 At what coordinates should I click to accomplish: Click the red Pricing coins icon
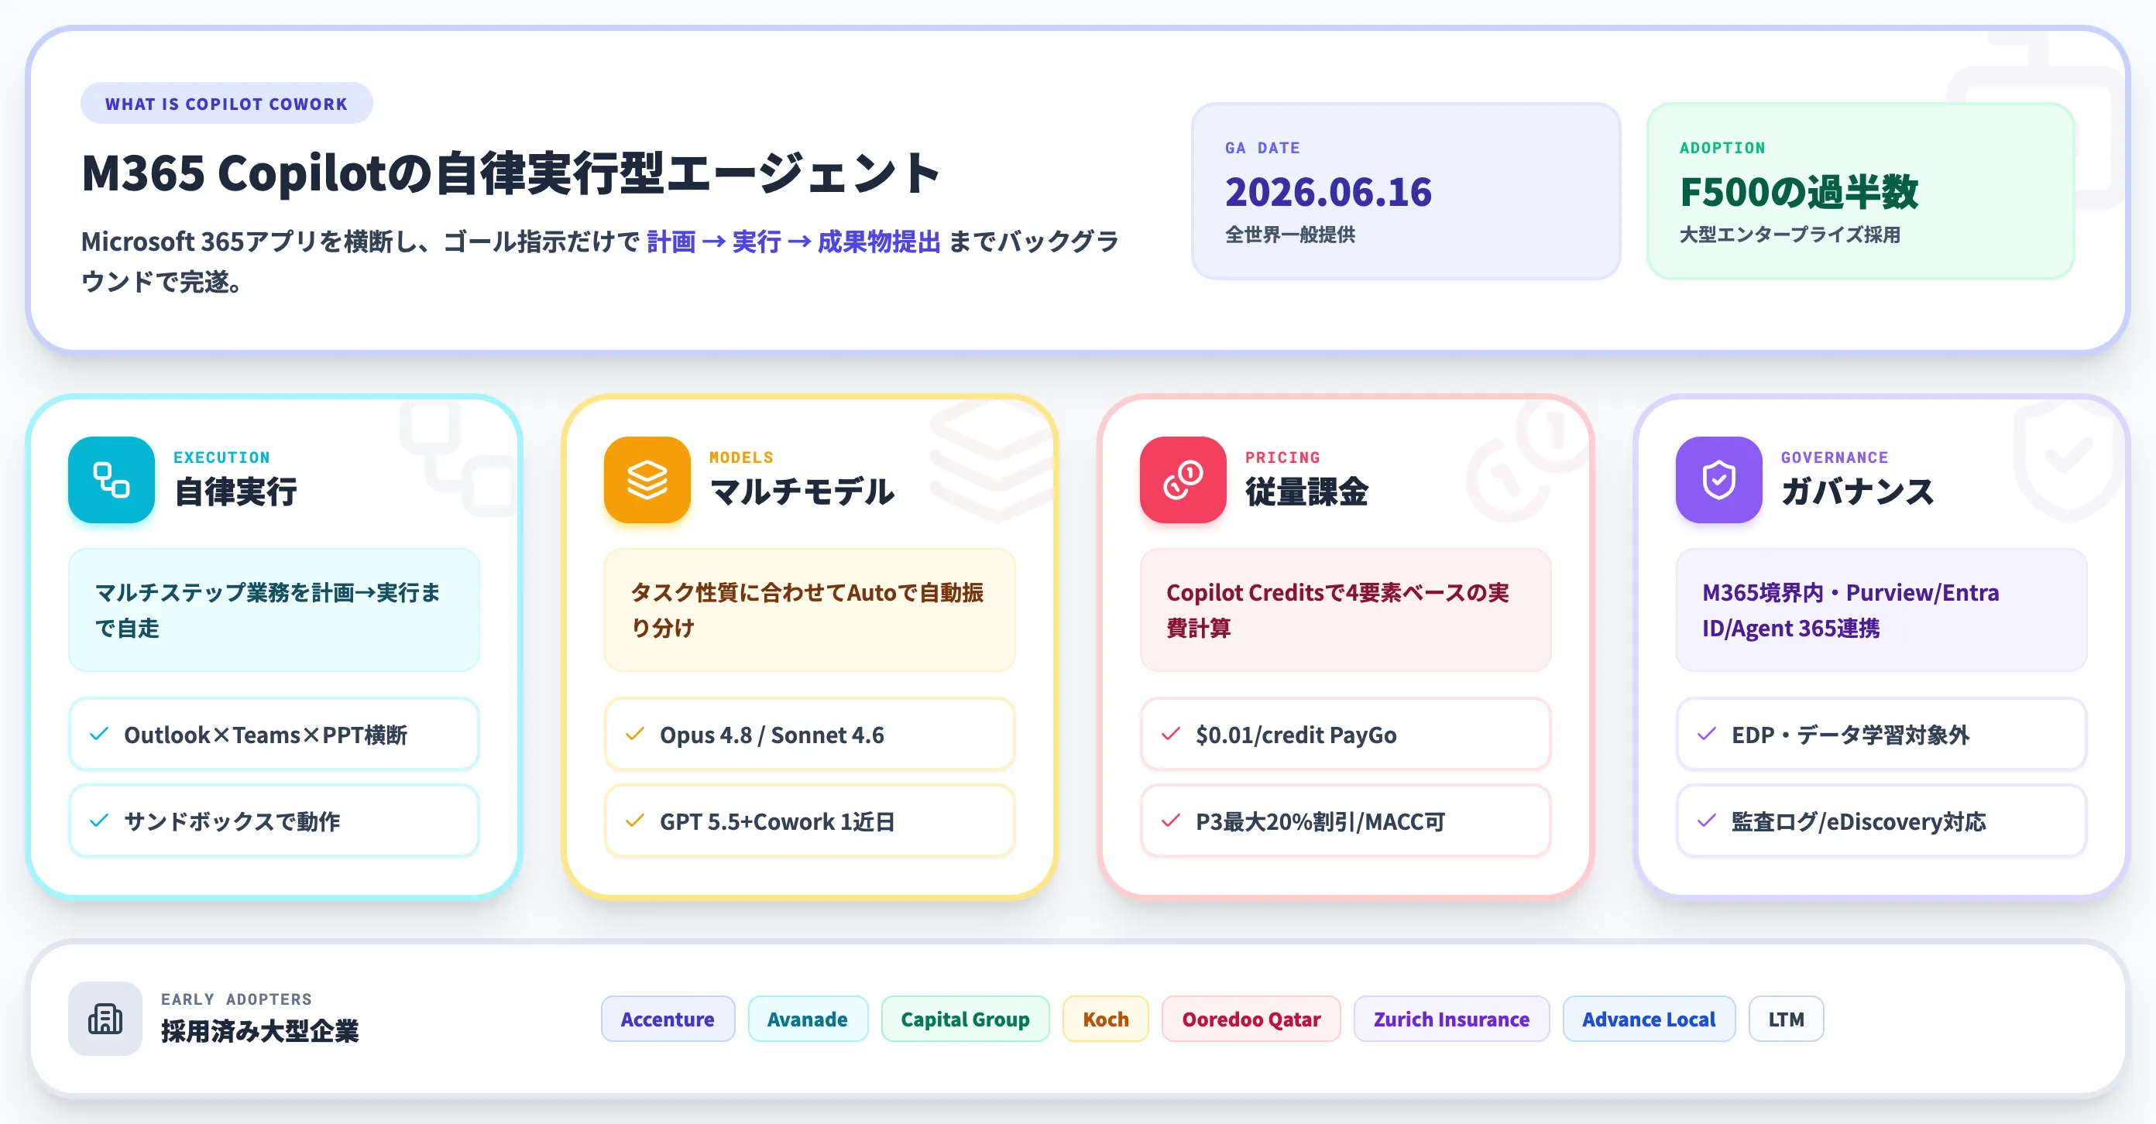pos(1183,480)
